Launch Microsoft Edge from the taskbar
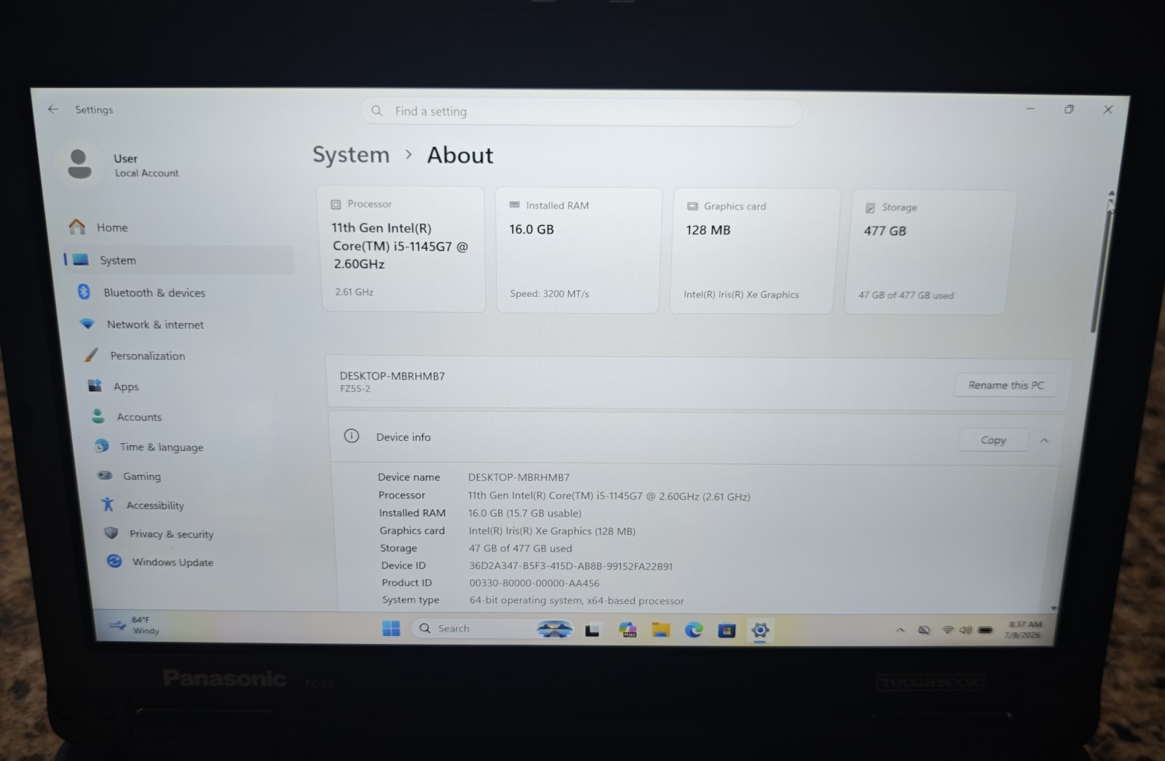This screenshot has height=761, width=1165. click(x=693, y=630)
